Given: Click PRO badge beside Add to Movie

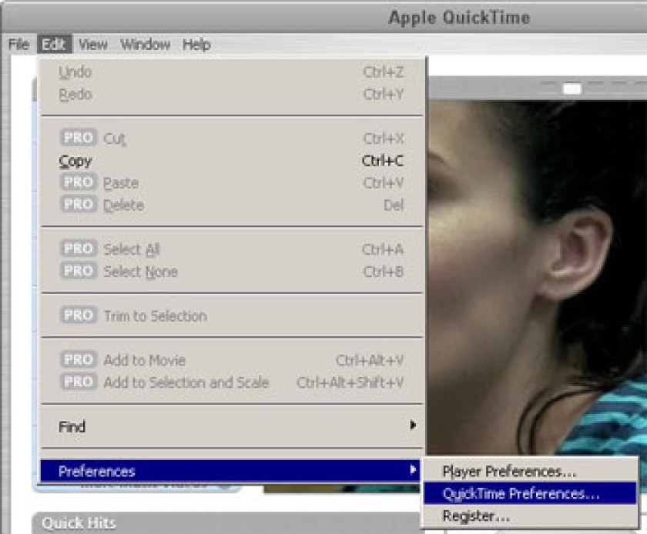Looking at the screenshot, I should (x=79, y=359).
